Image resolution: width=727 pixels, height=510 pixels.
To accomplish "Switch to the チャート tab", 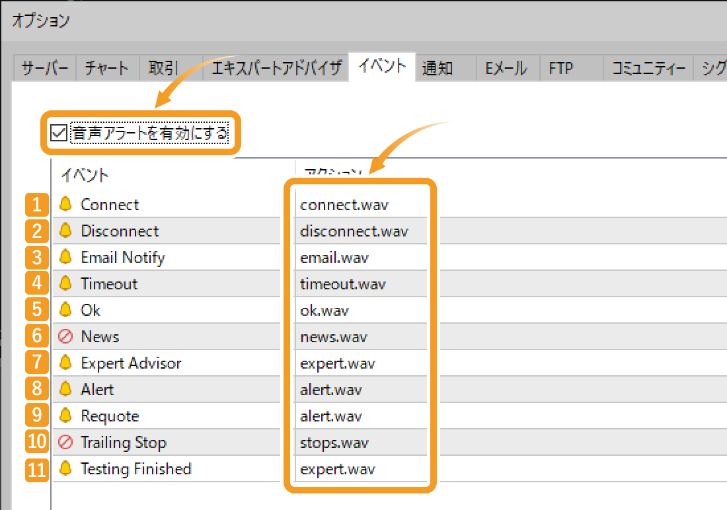I will tap(106, 67).
